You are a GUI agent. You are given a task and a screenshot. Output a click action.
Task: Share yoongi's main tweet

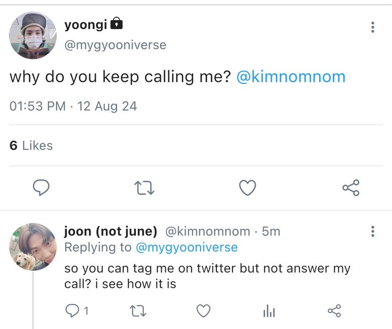point(351,188)
